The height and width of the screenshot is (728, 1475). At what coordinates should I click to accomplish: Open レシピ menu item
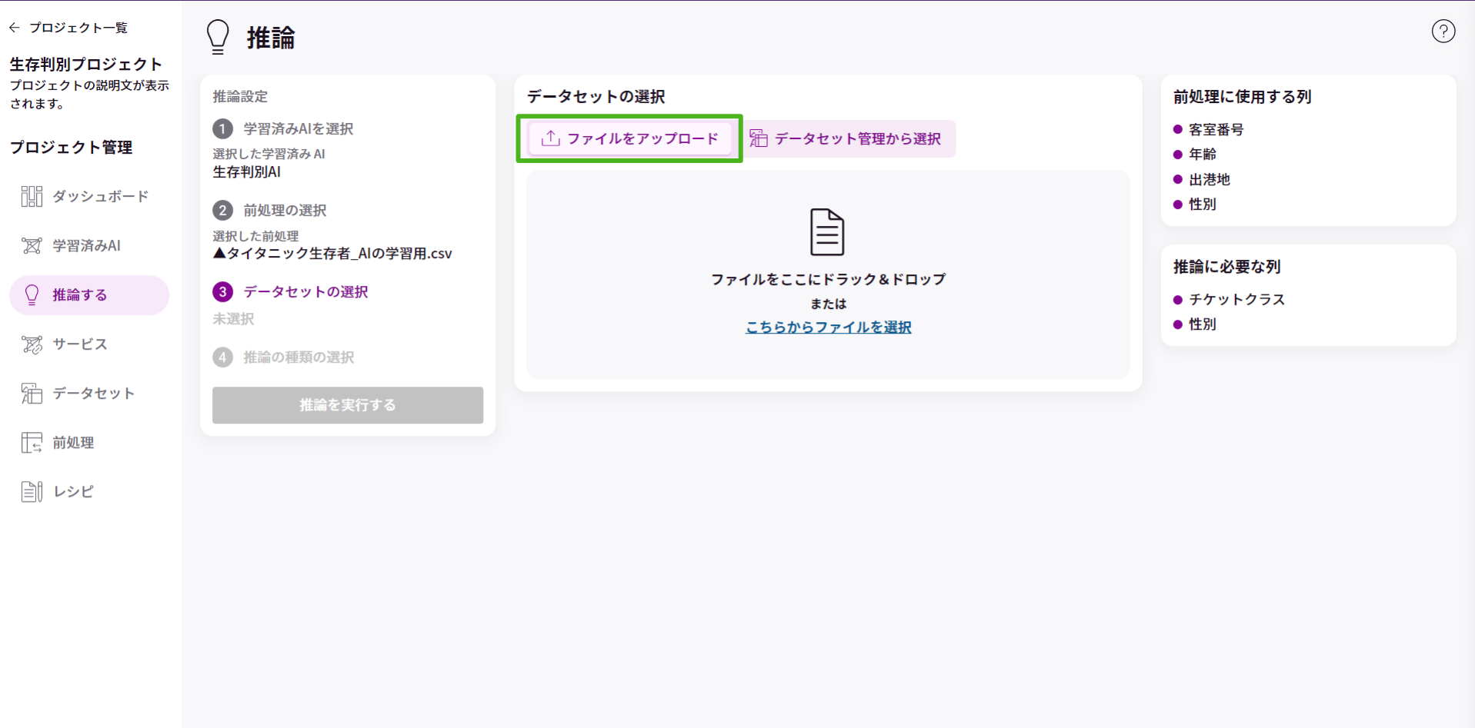click(x=89, y=492)
